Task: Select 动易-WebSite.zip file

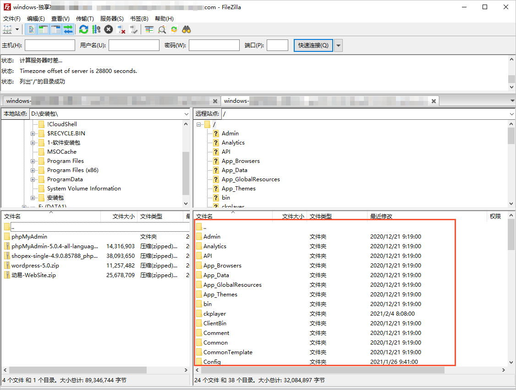Action: pyautogui.click(x=33, y=275)
